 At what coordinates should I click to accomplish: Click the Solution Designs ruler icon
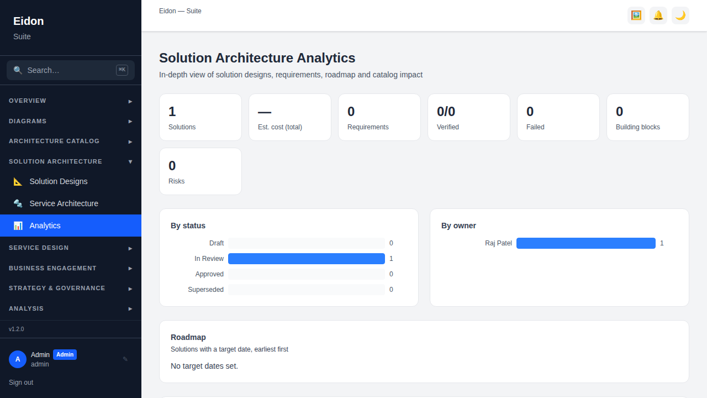(x=18, y=181)
